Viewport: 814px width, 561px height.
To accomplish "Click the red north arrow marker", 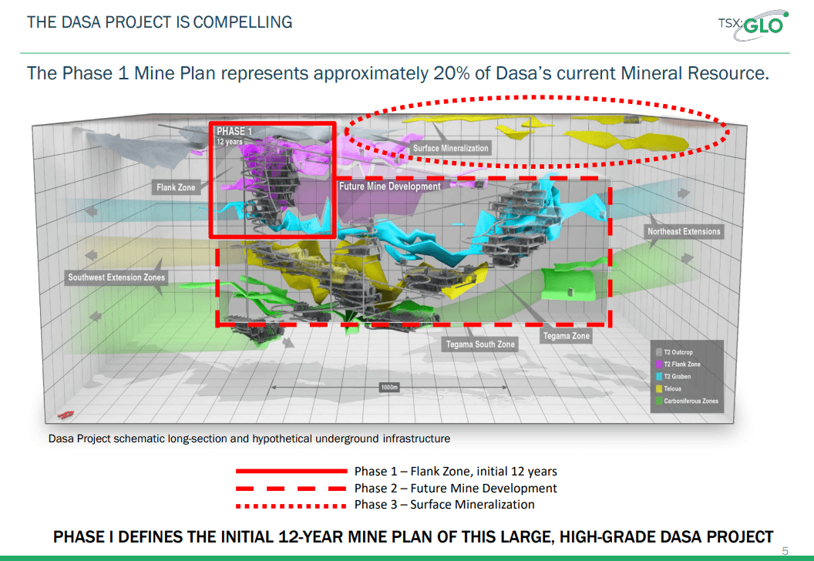I will click(x=66, y=415).
